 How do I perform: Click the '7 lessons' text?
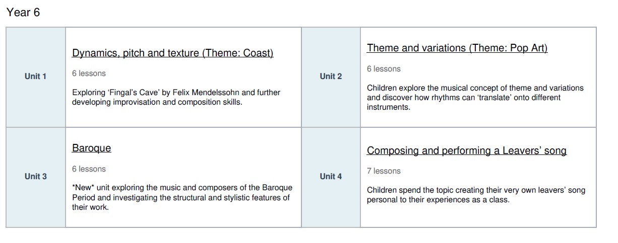[384, 171]
